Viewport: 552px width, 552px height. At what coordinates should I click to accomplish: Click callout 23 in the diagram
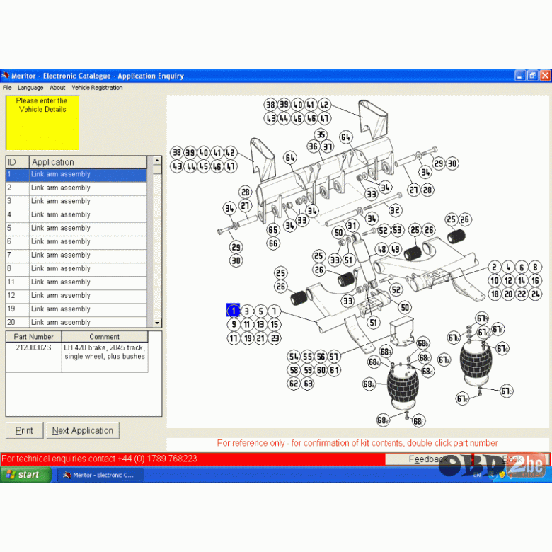click(x=275, y=338)
